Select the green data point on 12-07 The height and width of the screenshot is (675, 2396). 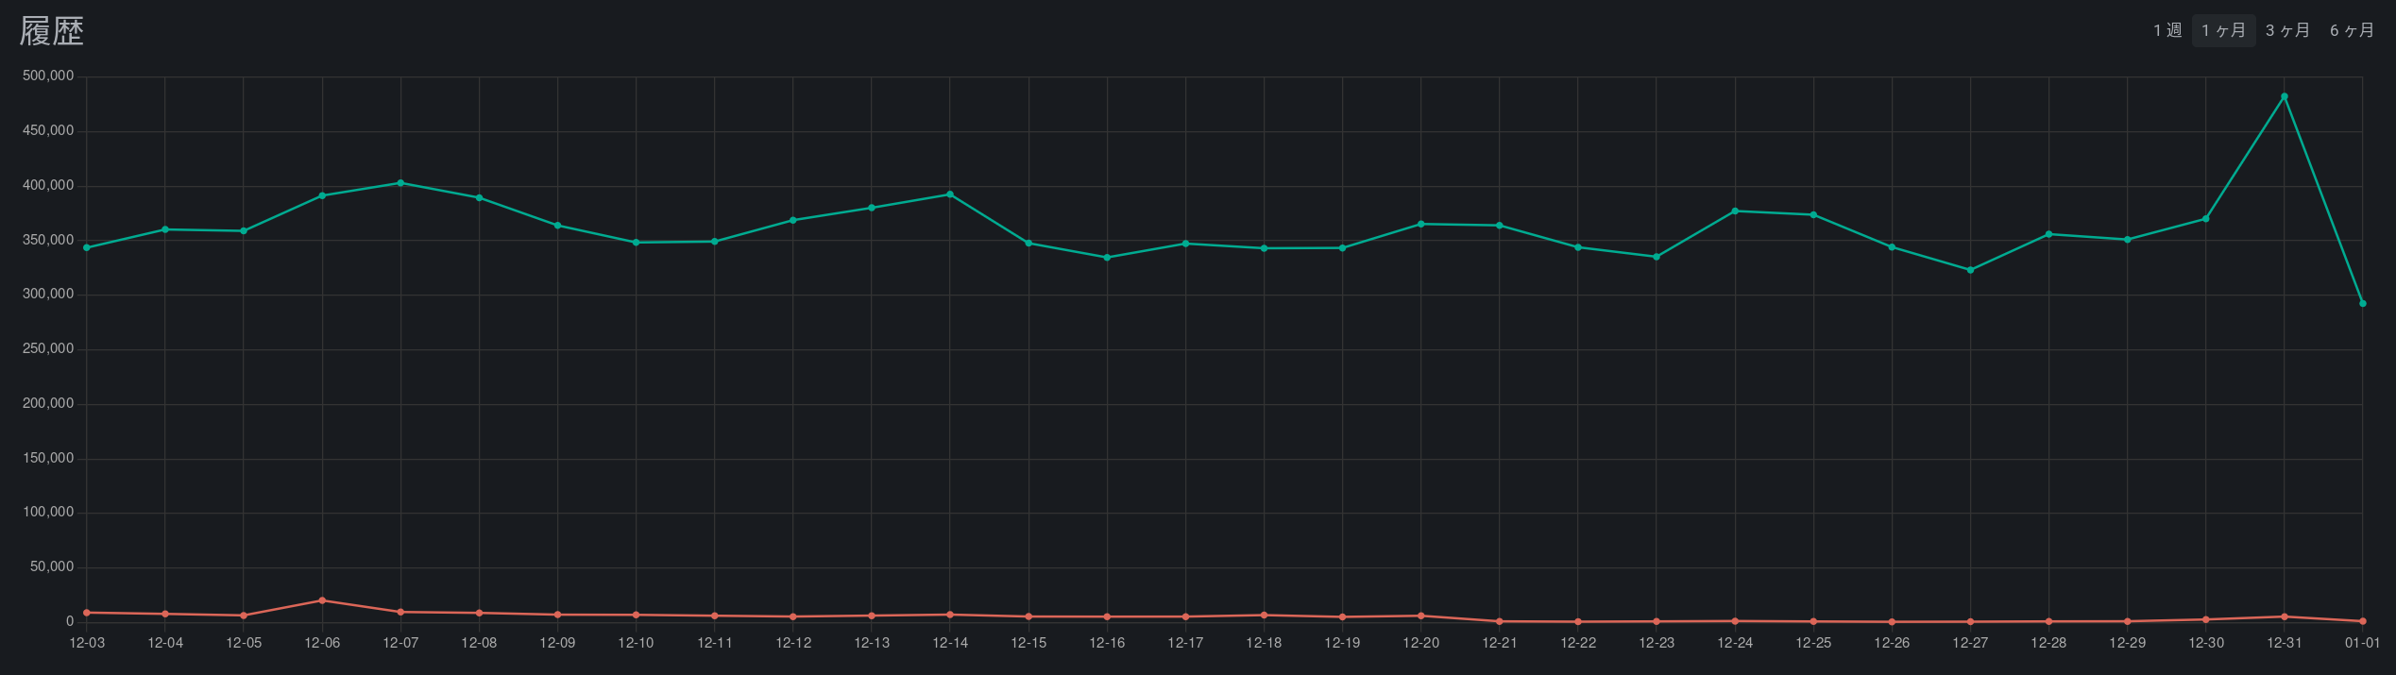[x=400, y=183]
